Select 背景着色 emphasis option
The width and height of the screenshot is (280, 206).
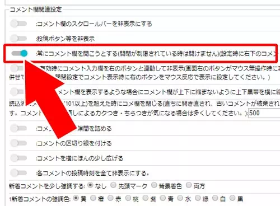click(154, 185)
